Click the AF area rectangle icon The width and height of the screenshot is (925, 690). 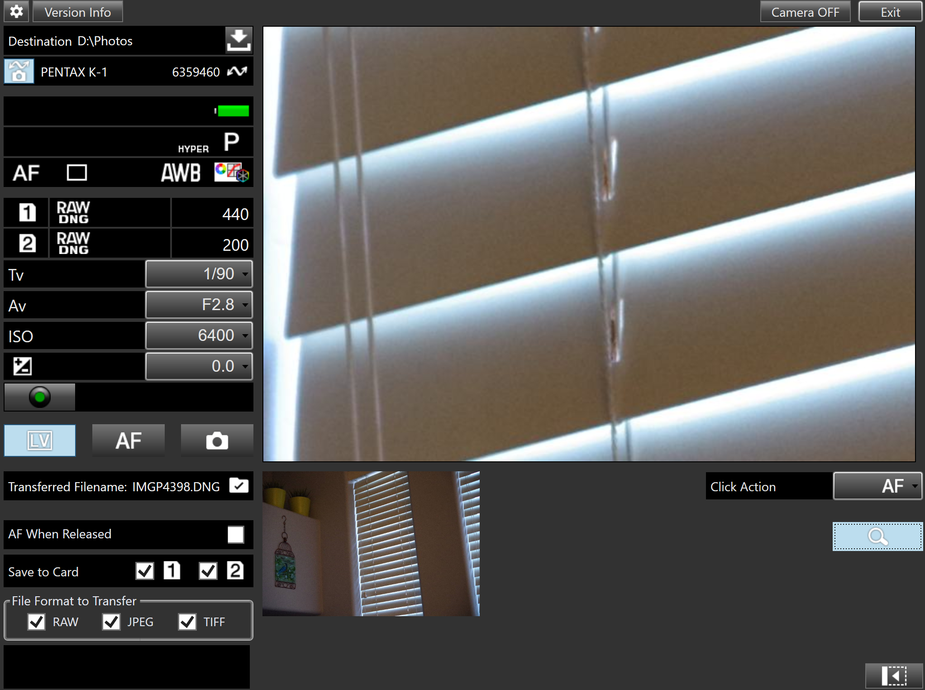coord(76,172)
